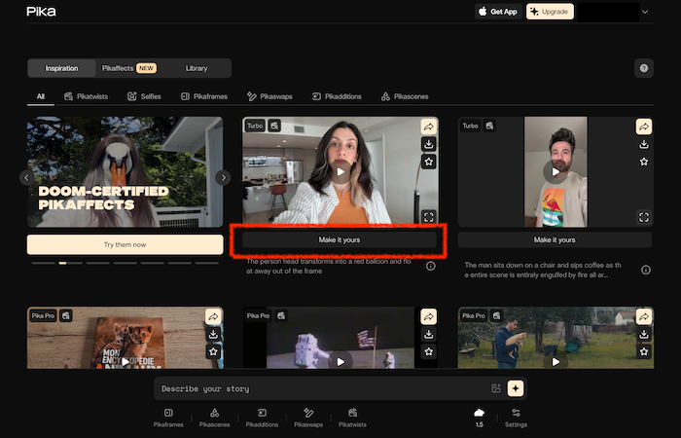
Task: Show info for the balloon prompt description
Action: (430, 266)
